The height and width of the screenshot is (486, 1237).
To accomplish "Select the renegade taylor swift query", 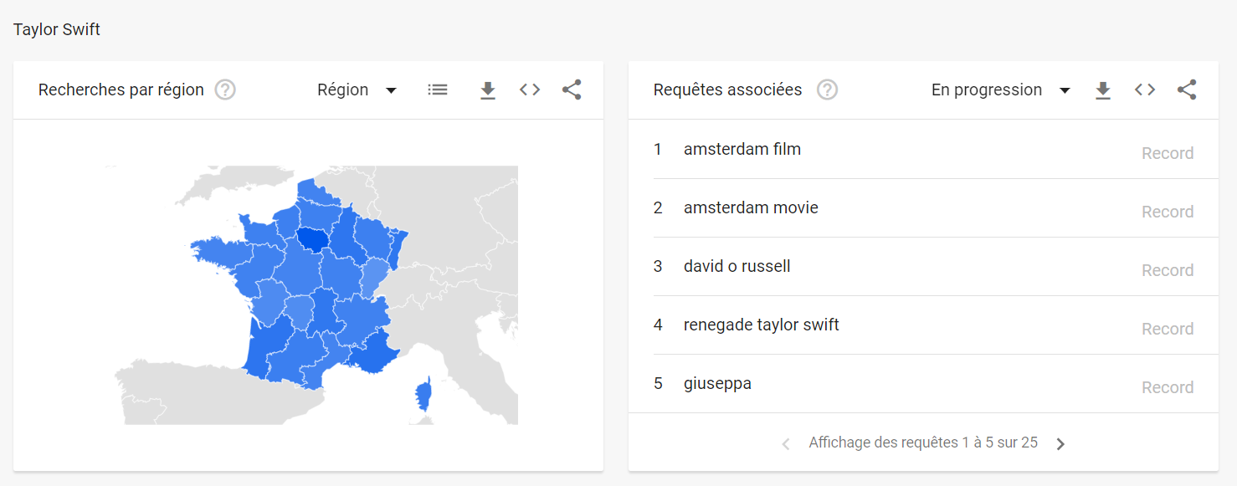I will coord(762,325).
